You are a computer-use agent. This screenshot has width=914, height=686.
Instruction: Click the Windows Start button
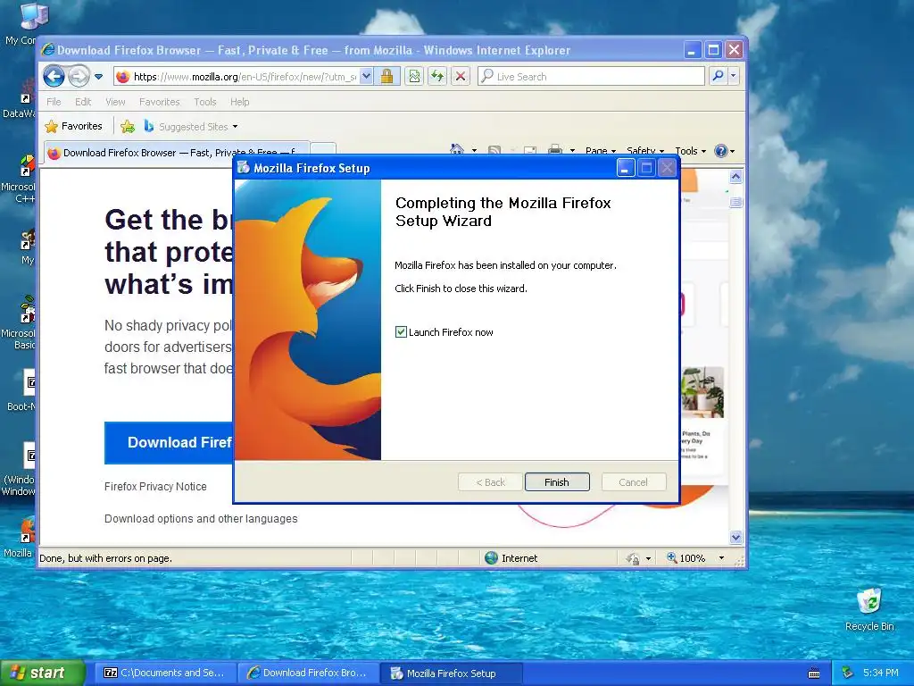pyautogui.click(x=42, y=673)
